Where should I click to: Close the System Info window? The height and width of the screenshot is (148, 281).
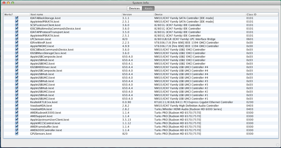[3, 3]
